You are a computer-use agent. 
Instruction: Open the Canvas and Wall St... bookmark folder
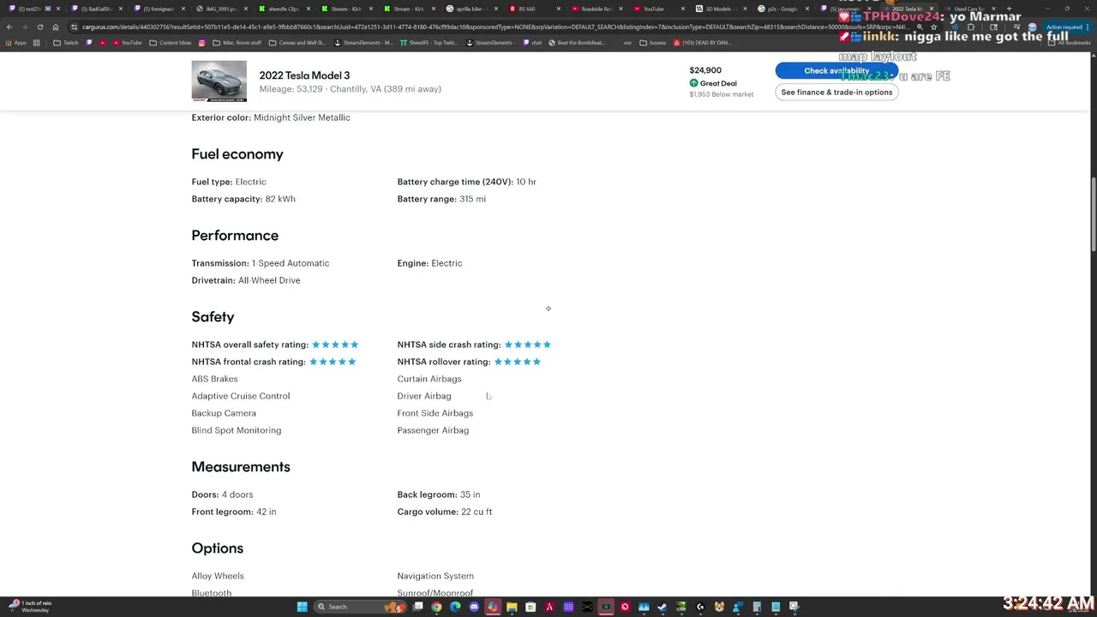pyautogui.click(x=297, y=43)
